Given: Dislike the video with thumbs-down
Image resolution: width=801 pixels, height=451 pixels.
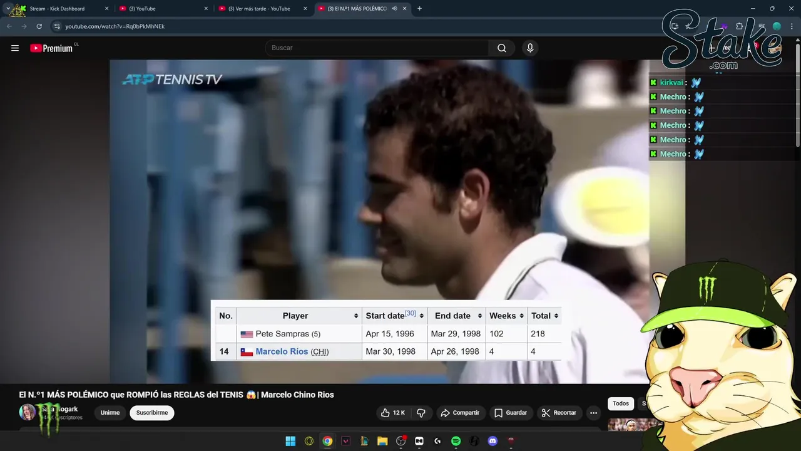Looking at the screenshot, I should 421,413.
